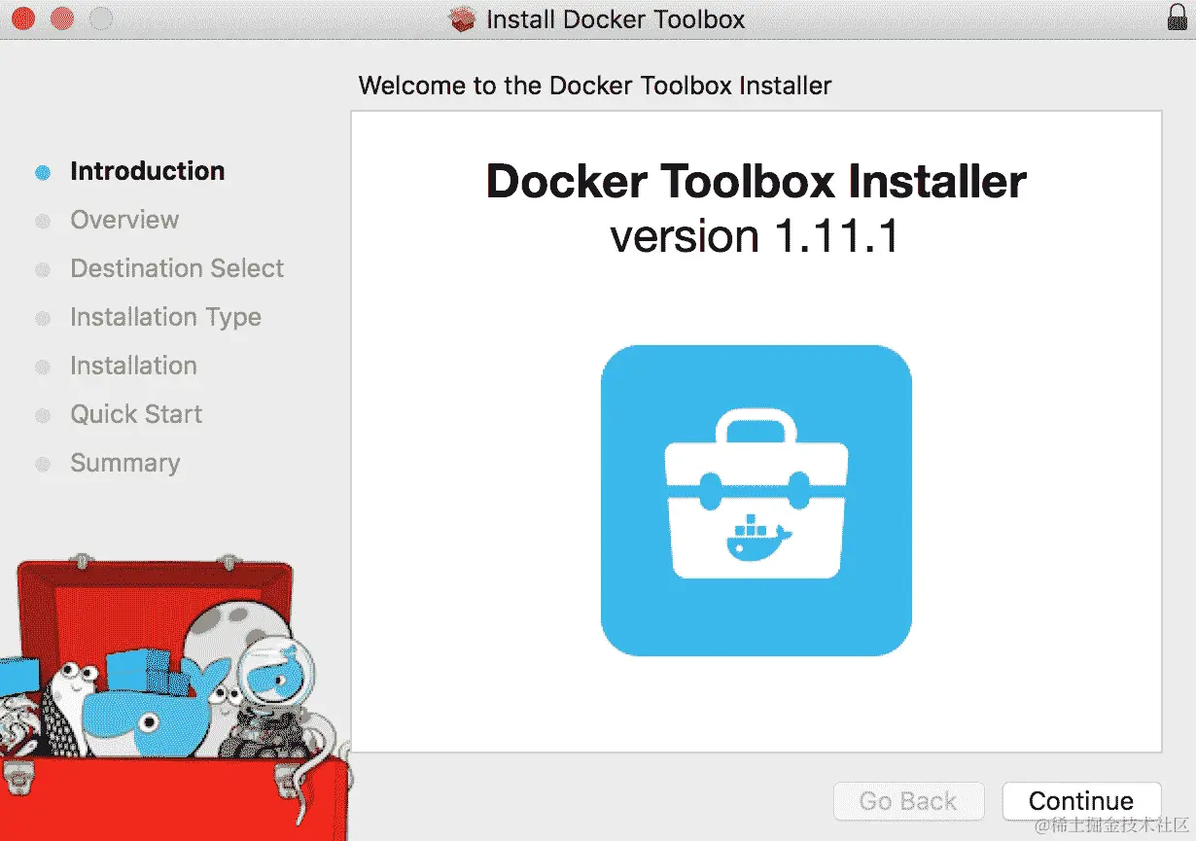Select the Installation Type step

(x=165, y=317)
